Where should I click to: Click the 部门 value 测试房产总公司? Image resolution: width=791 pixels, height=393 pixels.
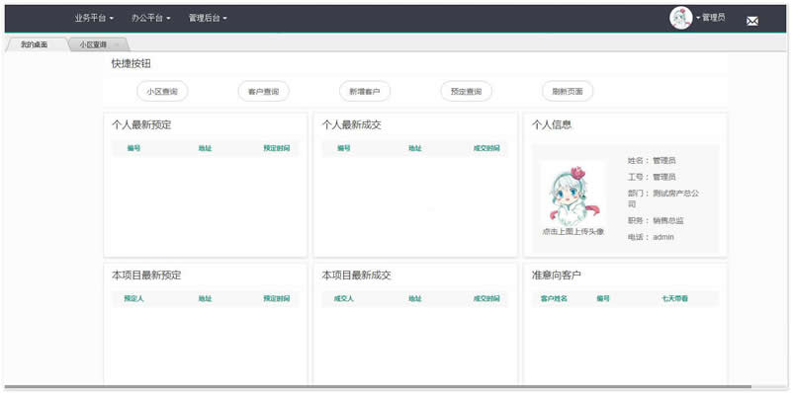click(663, 198)
